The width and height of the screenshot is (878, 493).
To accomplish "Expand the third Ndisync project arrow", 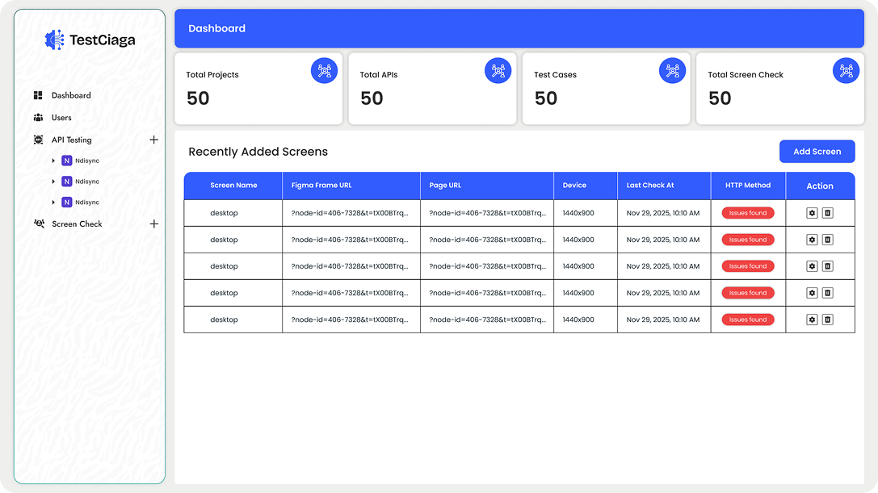I will pos(54,203).
